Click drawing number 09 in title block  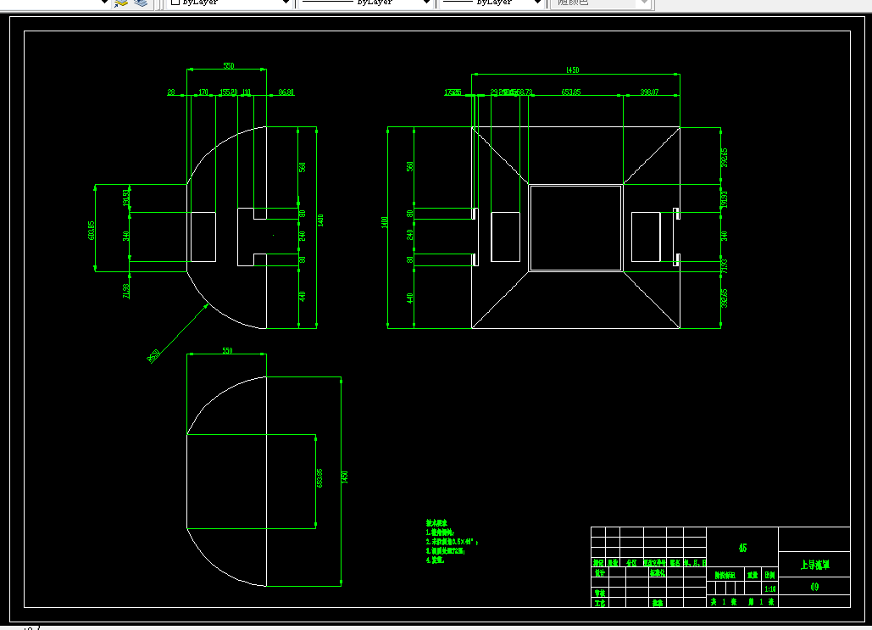pyautogui.click(x=814, y=587)
